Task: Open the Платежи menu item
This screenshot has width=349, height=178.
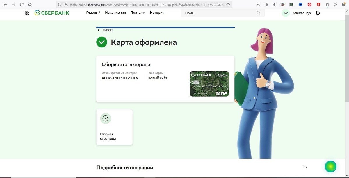Action: click(x=138, y=13)
